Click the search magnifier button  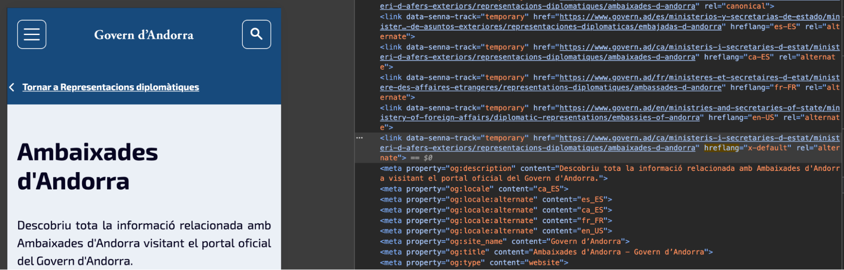pyautogui.click(x=256, y=34)
